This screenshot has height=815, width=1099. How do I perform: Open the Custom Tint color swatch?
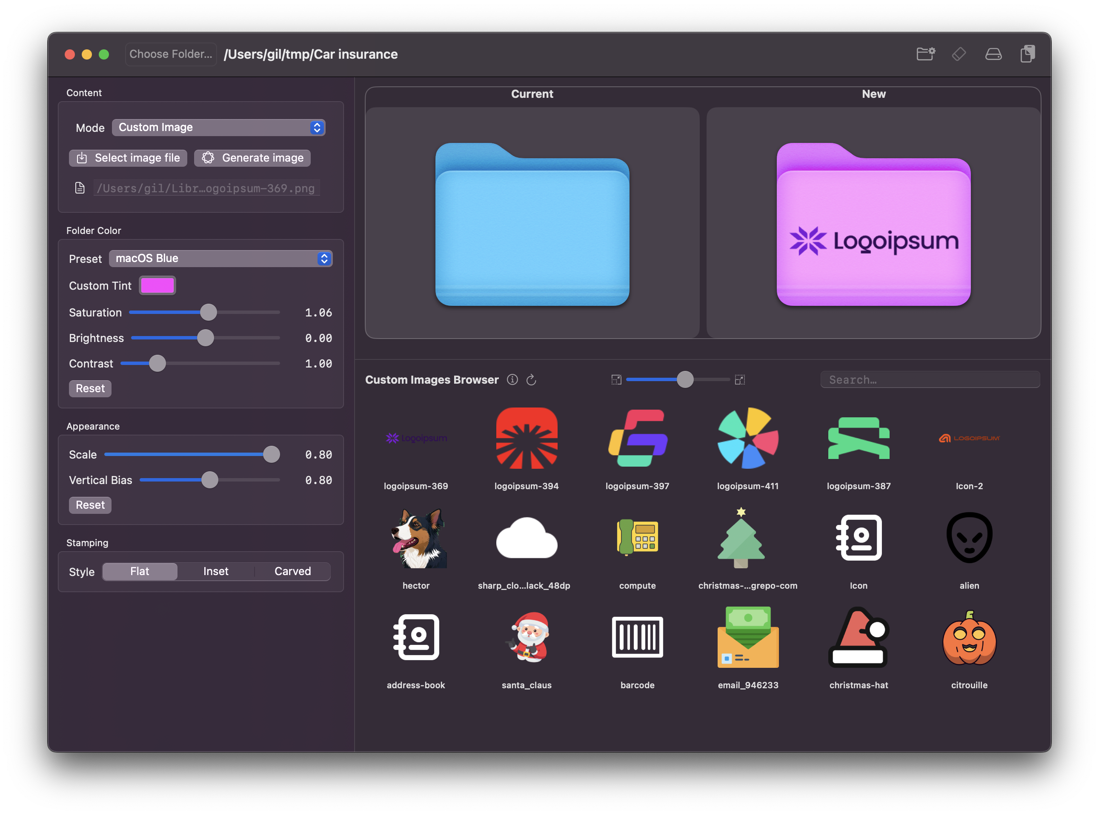pos(157,285)
